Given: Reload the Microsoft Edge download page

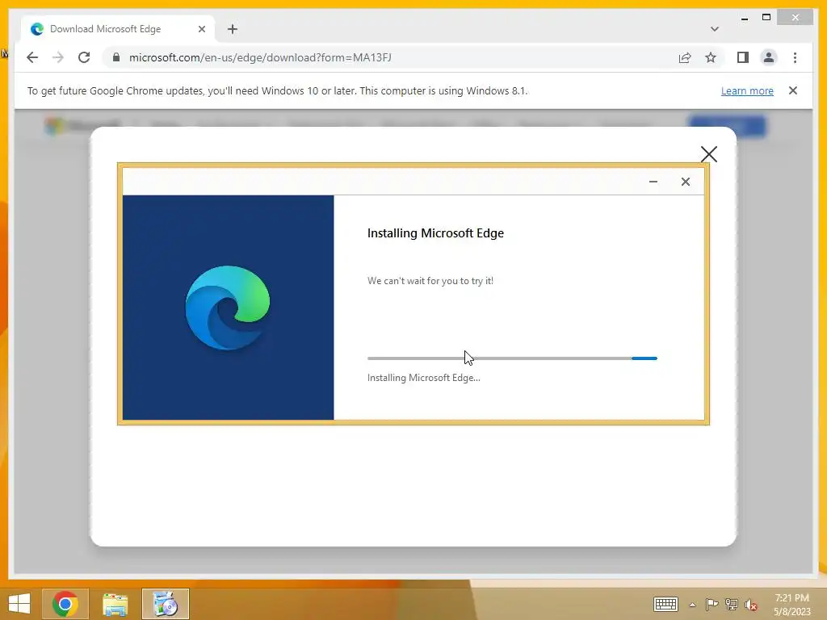Looking at the screenshot, I should (x=84, y=57).
